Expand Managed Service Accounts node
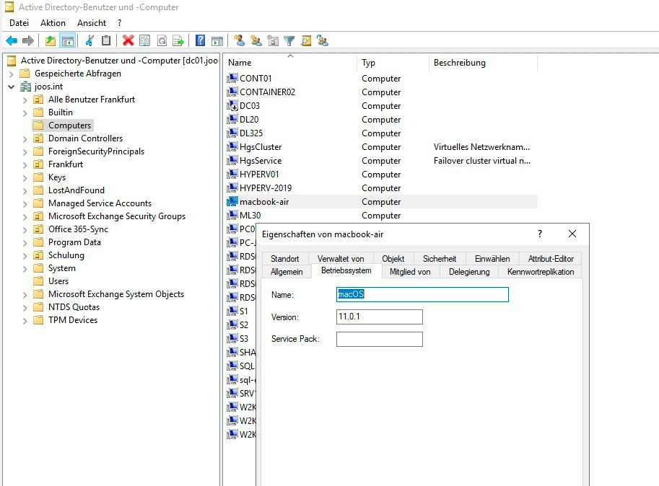 tap(25, 204)
